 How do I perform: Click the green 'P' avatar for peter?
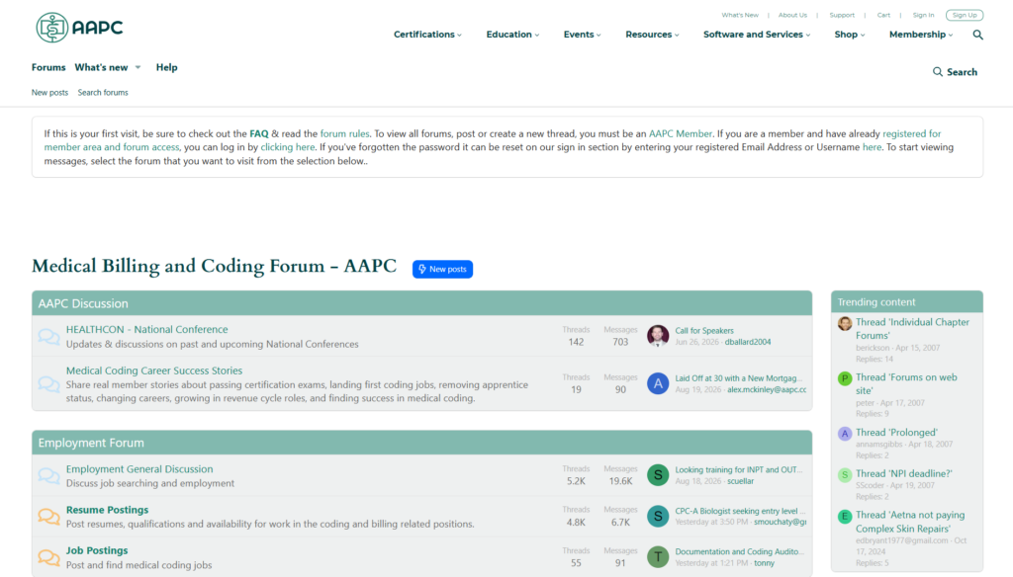click(845, 378)
